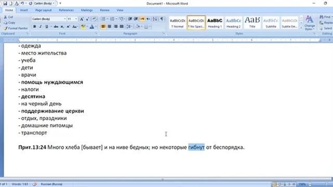
Task: Apply the Title style
Action: point(252,23)
